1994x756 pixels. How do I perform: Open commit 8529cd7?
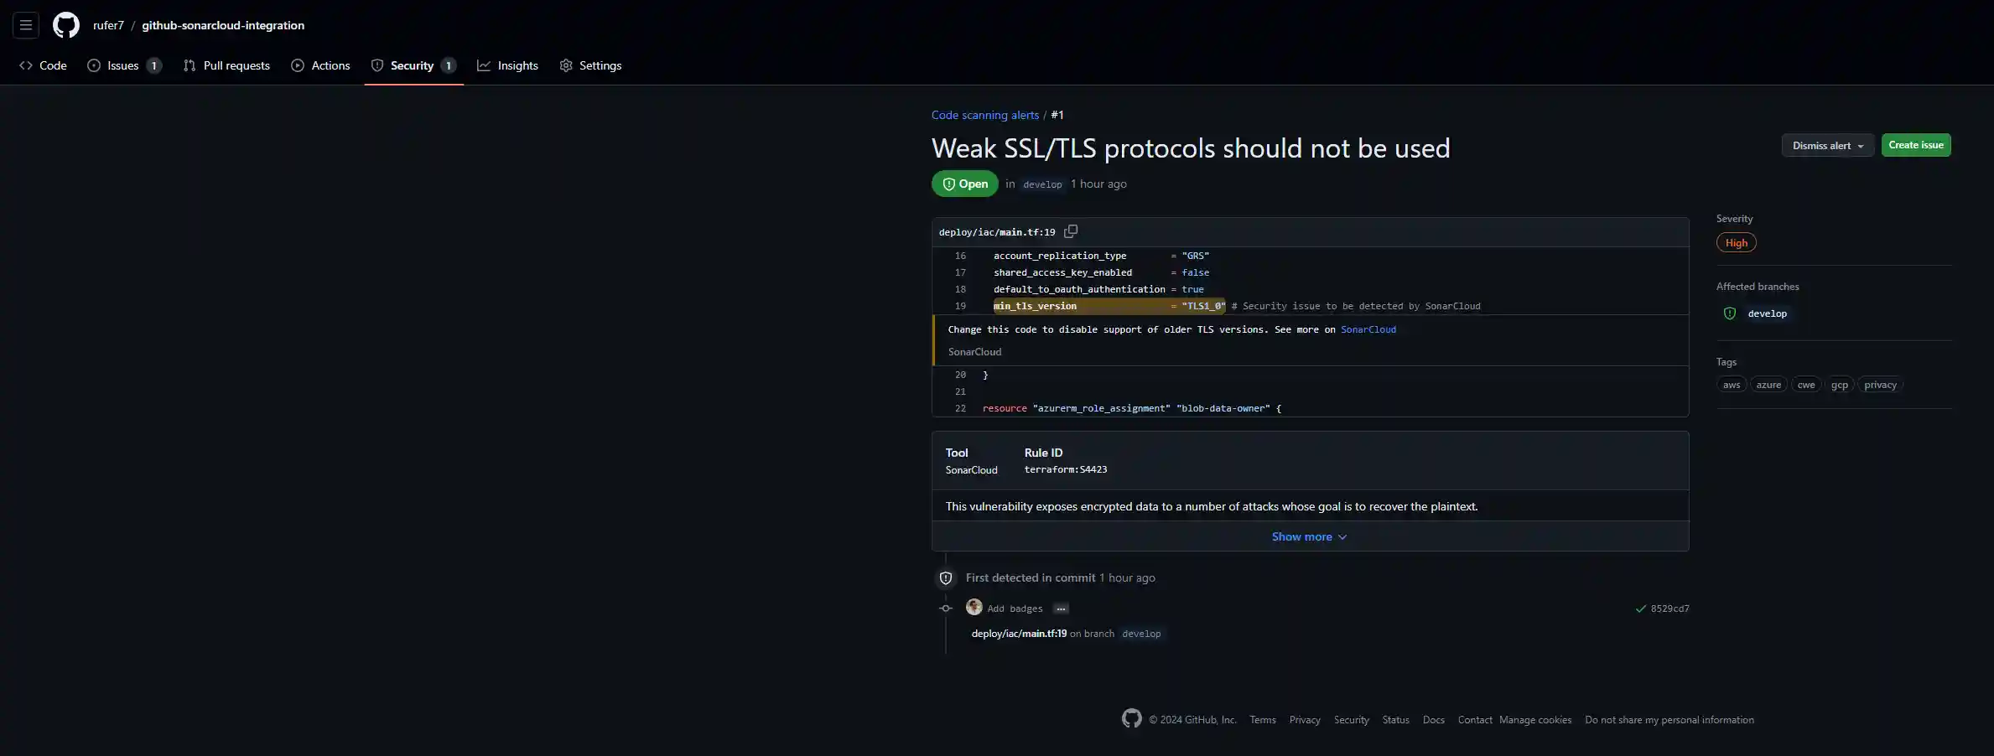[1669, 608]
